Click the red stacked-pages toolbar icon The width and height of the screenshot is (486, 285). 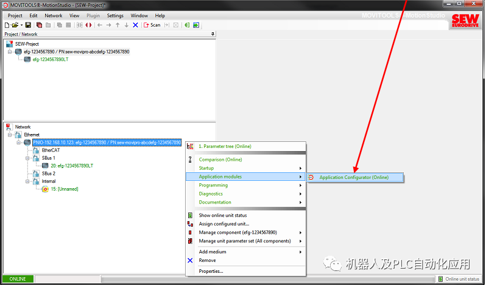[x=39, y=25]
